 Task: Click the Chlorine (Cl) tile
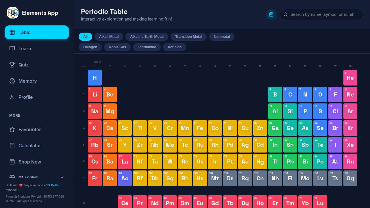coord(335,111)
